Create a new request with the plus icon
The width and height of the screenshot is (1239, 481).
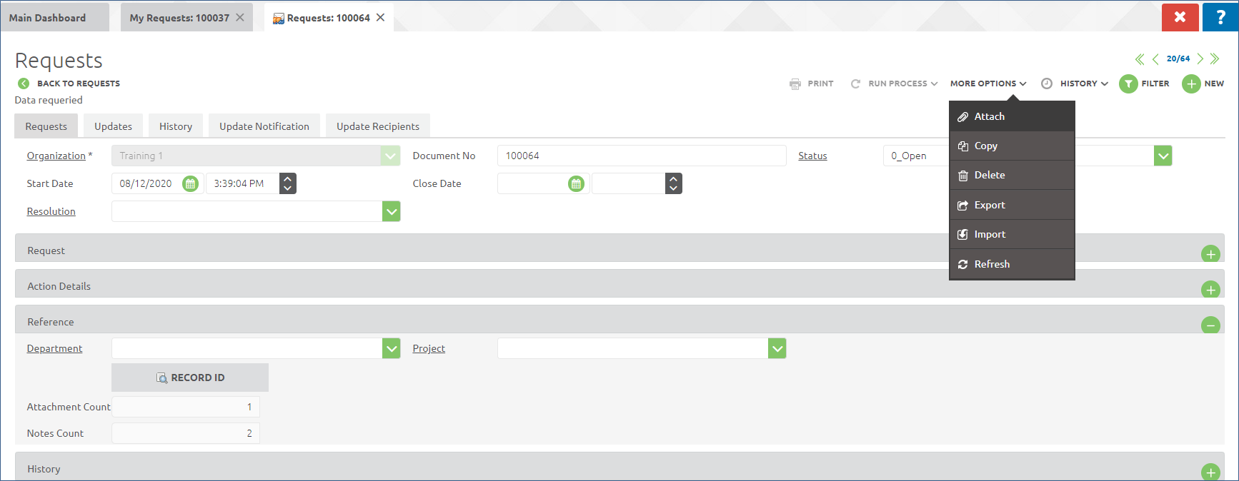pyautogui.click(x=1191, y=84)
